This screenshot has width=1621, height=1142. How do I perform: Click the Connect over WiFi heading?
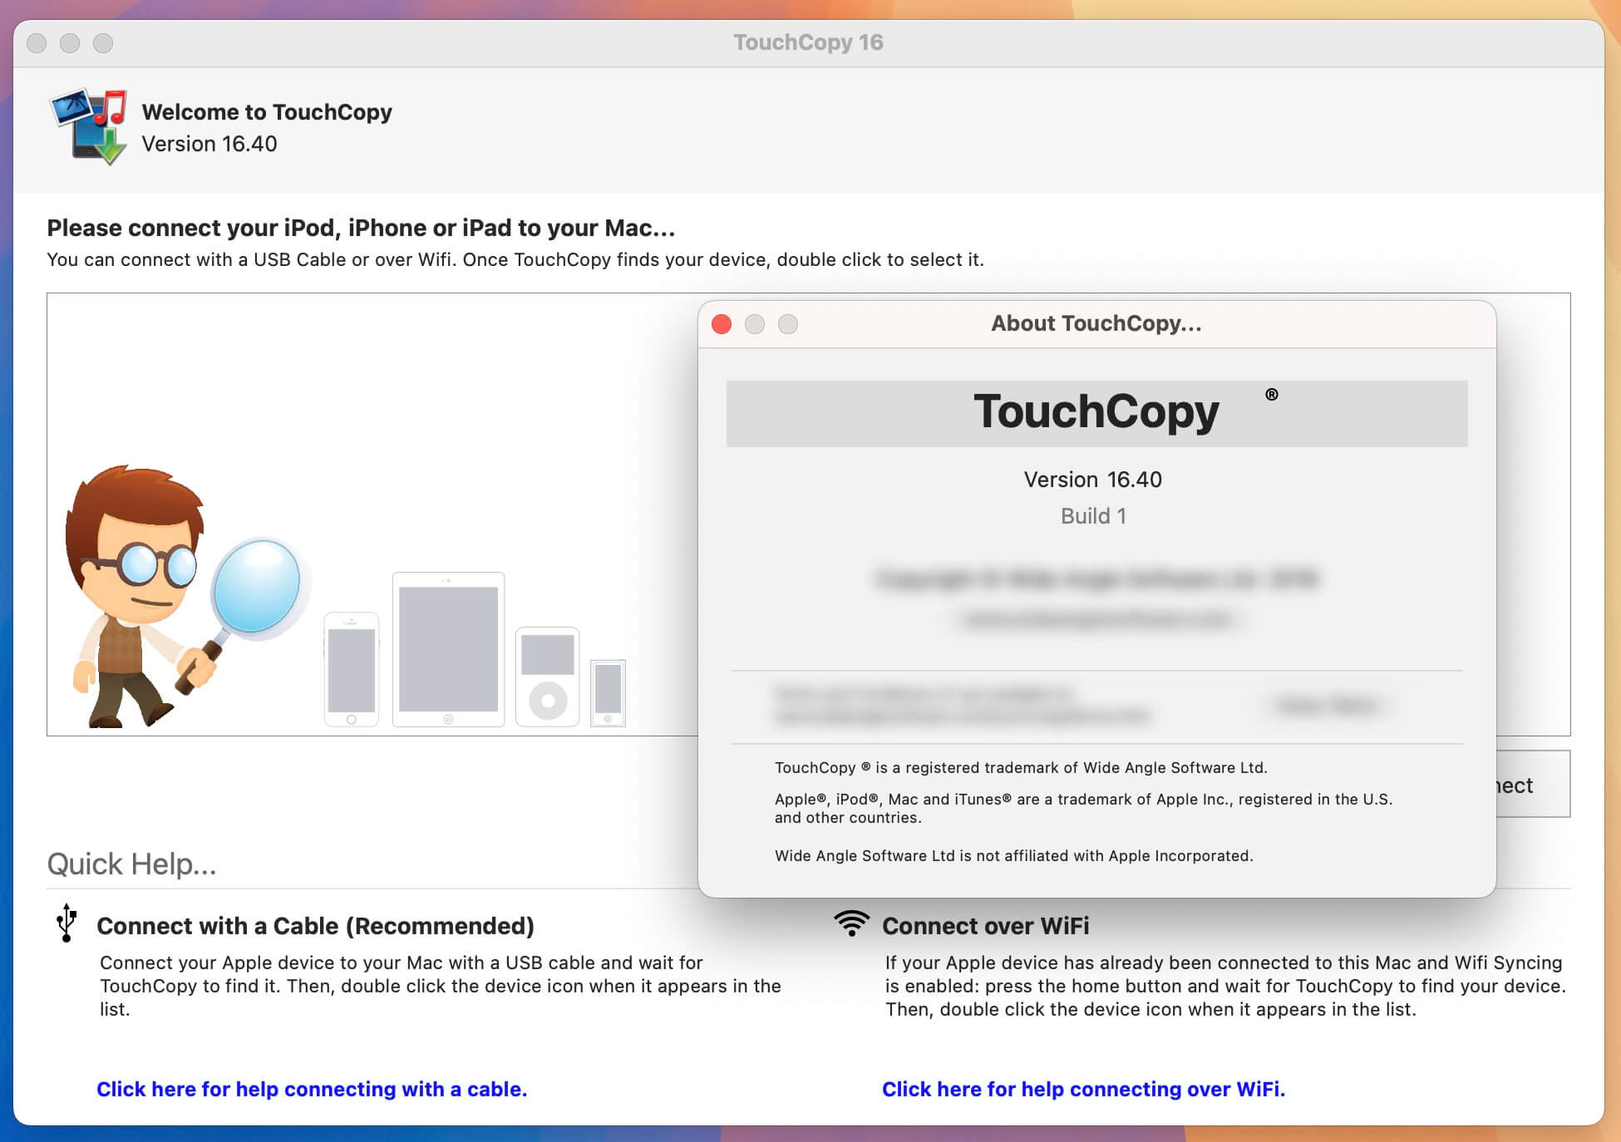click(x=985, y=926)
